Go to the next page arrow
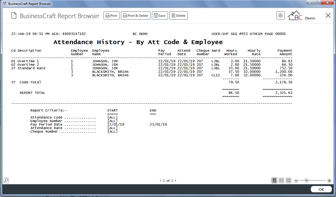This screenshot has width=336, height=197. click(x=176, y=180)
